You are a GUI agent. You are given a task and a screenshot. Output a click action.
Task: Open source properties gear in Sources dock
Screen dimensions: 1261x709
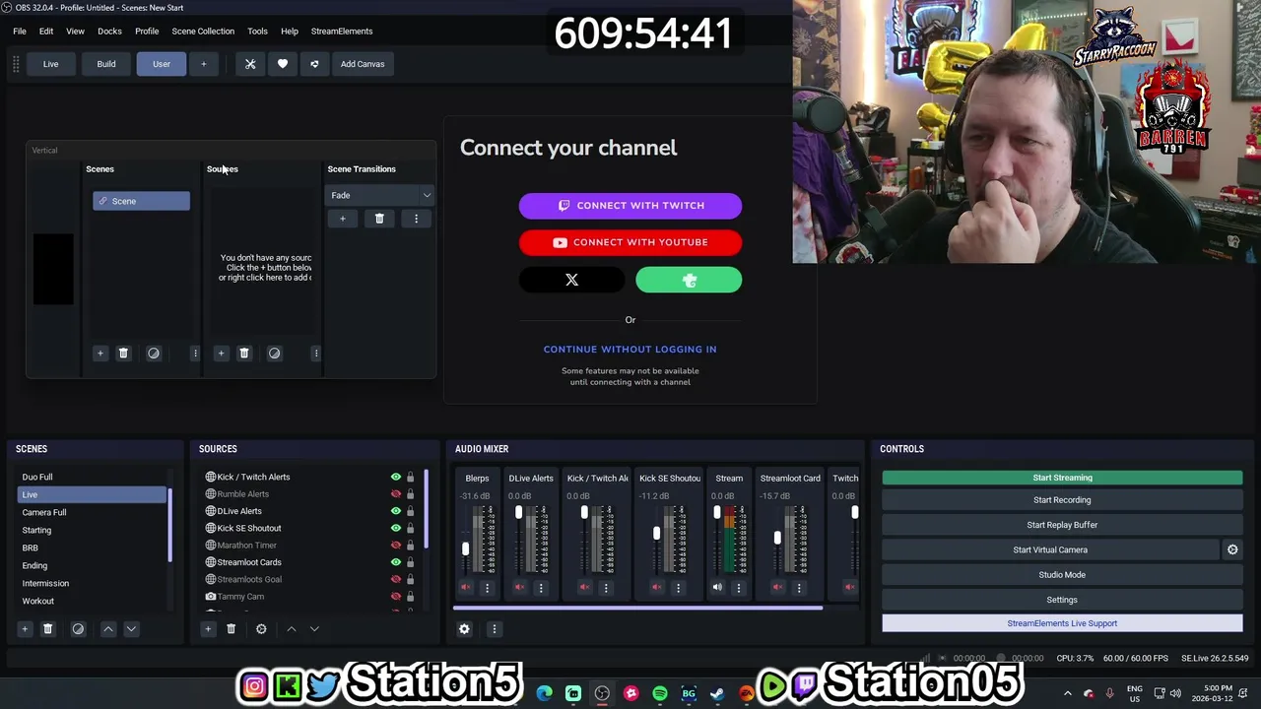[261, 628]
